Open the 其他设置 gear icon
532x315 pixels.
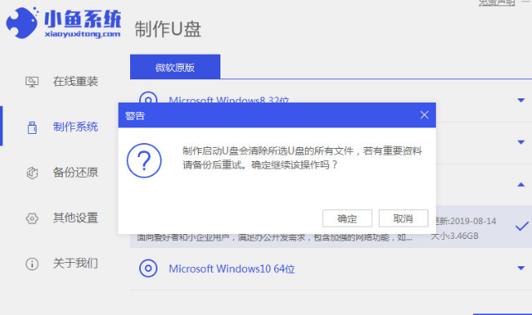pyautogui.click(x=31, y=218)
